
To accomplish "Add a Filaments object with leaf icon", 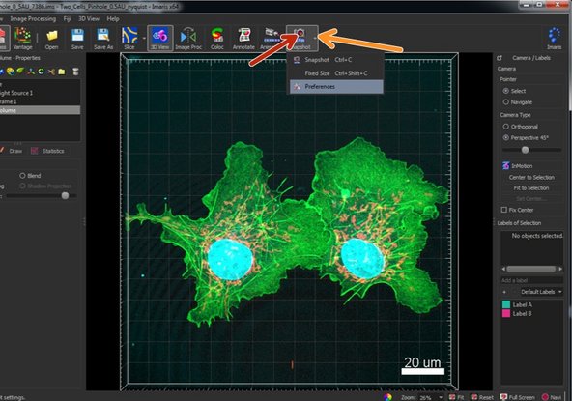I will [21, 72].
